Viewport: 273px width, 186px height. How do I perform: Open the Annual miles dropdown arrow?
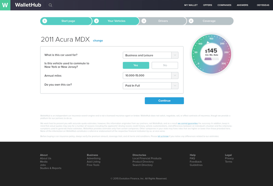pyautogui.click(x=175, y=75)
